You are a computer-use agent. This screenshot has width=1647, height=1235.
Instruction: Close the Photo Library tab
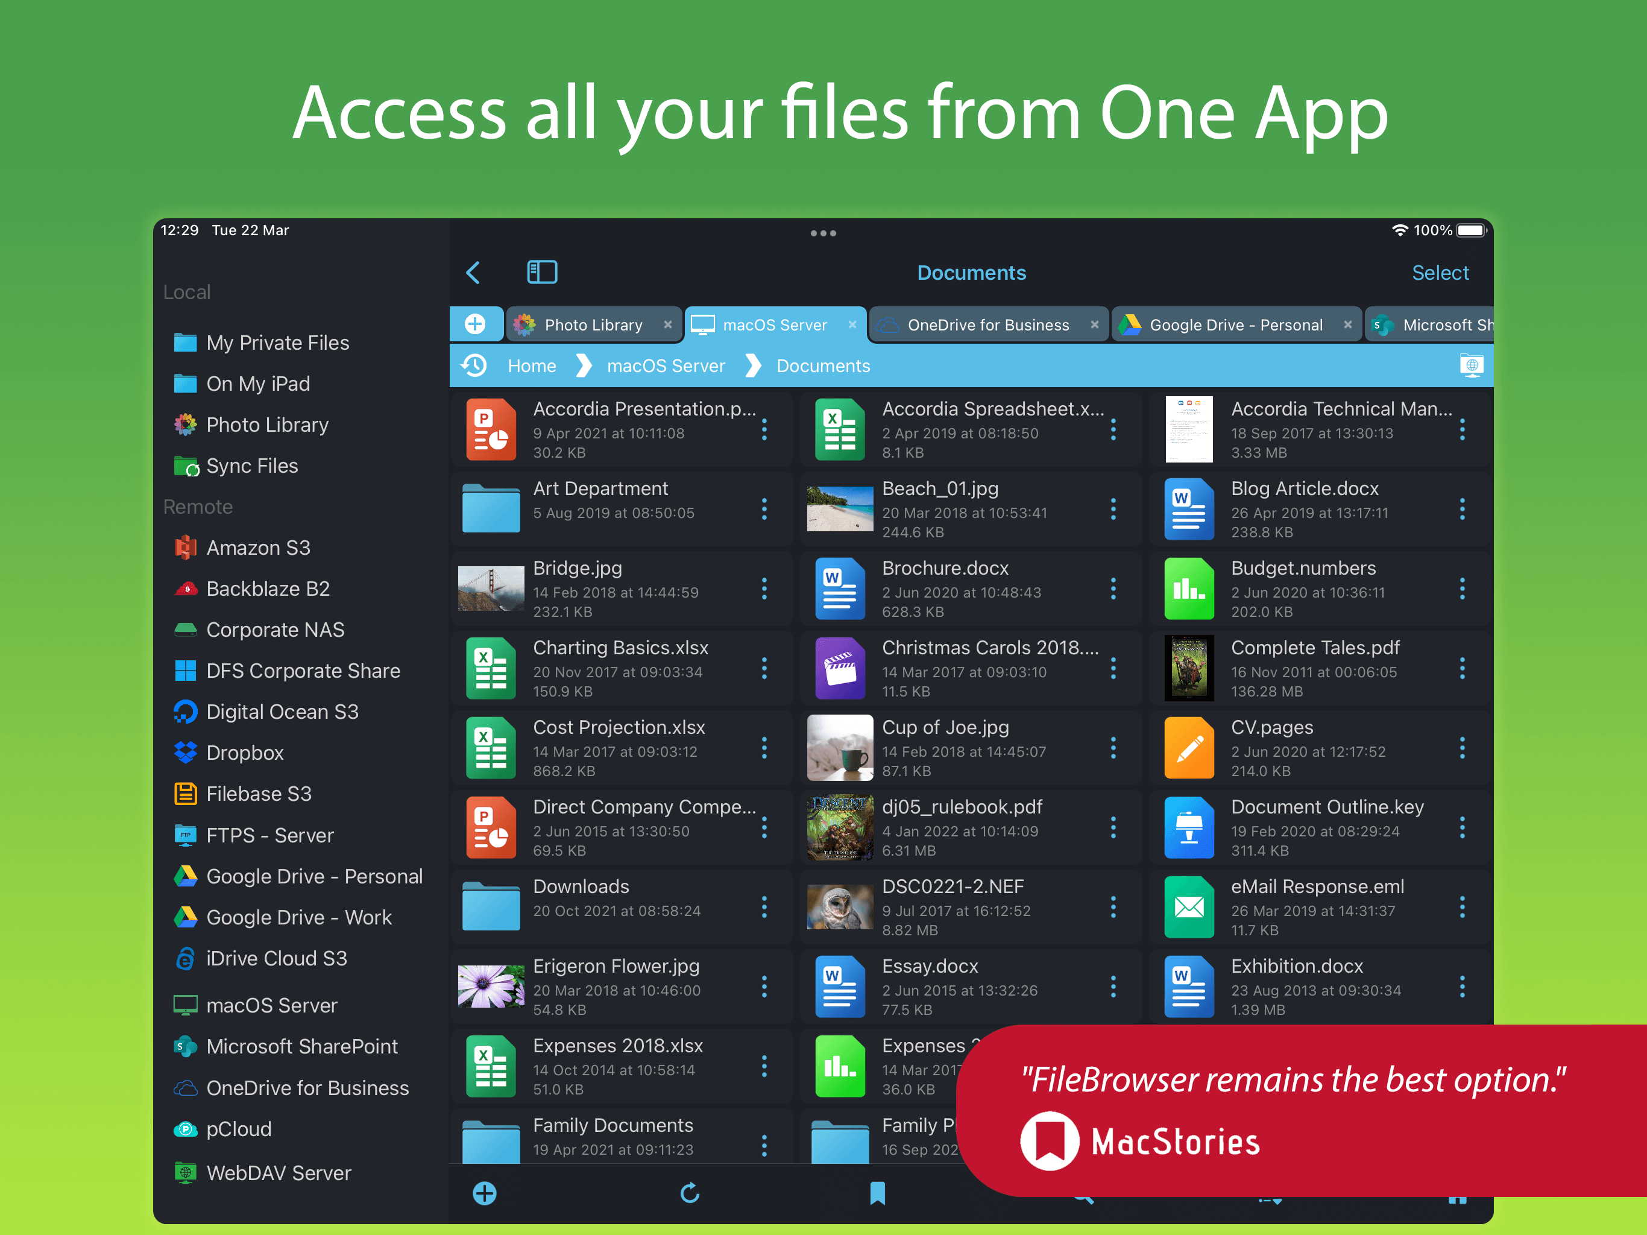[x=668, y=325]
